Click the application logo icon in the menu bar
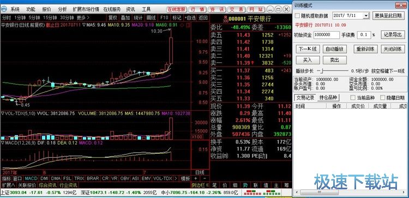 (x=4, y=9)
